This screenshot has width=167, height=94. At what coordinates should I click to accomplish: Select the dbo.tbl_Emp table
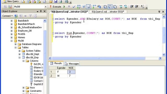coord(32,57)
